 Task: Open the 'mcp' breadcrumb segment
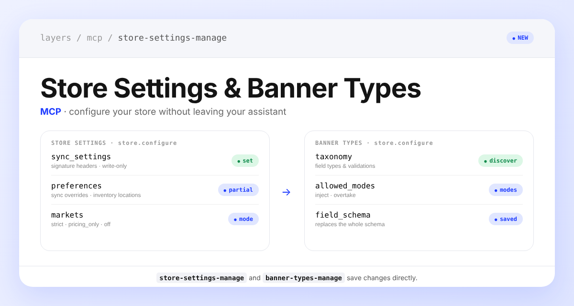(x=95, y=38)
